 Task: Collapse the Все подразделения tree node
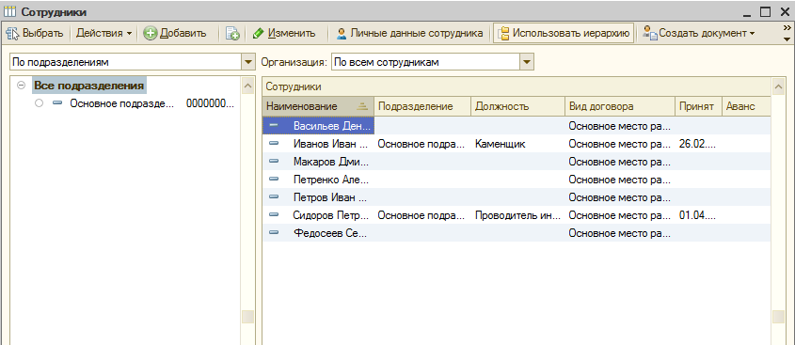tap(21, 86)
